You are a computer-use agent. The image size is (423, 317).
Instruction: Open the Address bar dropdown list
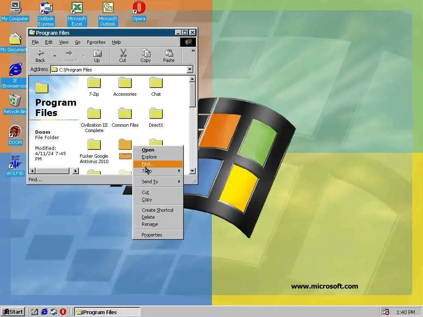pos(190,69)
